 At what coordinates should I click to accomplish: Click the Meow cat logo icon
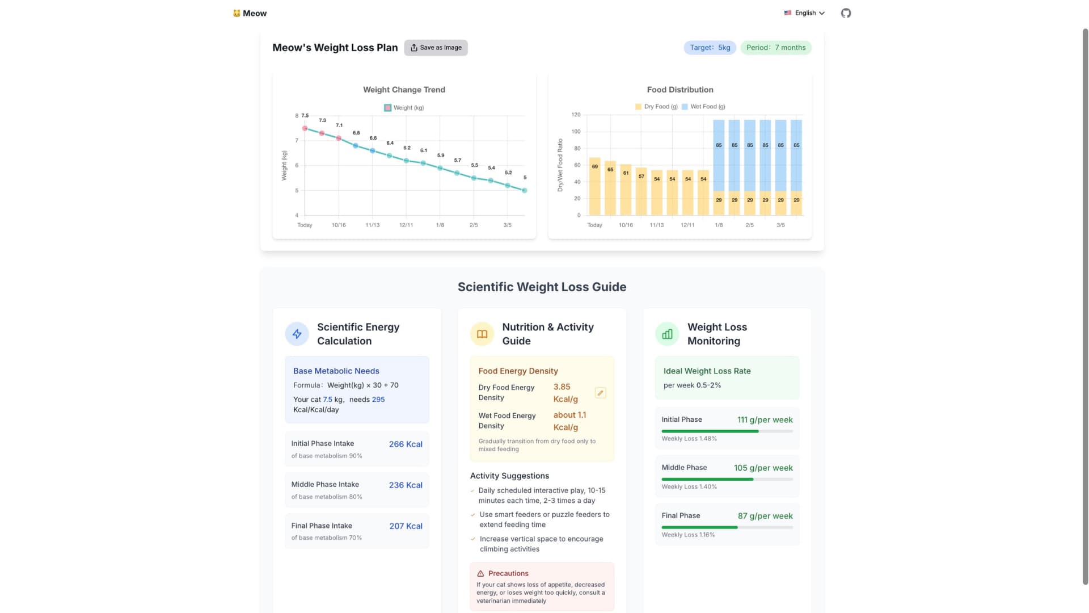[237, 13]
